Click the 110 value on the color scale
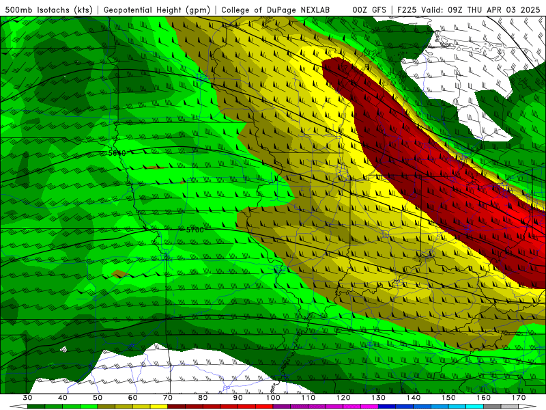Image resolution: width=546 pixels, height=410 pixels. point(308,398)
